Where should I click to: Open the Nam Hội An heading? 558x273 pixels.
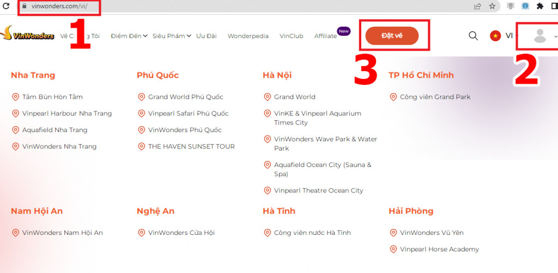(x=37, y=211)
